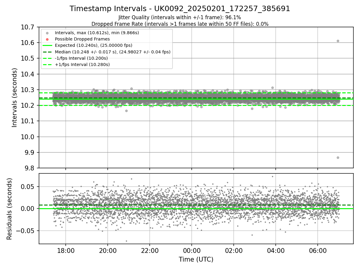The height and width of the screenshot is (270, 360).
Task: Click the solid green 'Expected' legend line sample
Action: (x=48, y=46)
